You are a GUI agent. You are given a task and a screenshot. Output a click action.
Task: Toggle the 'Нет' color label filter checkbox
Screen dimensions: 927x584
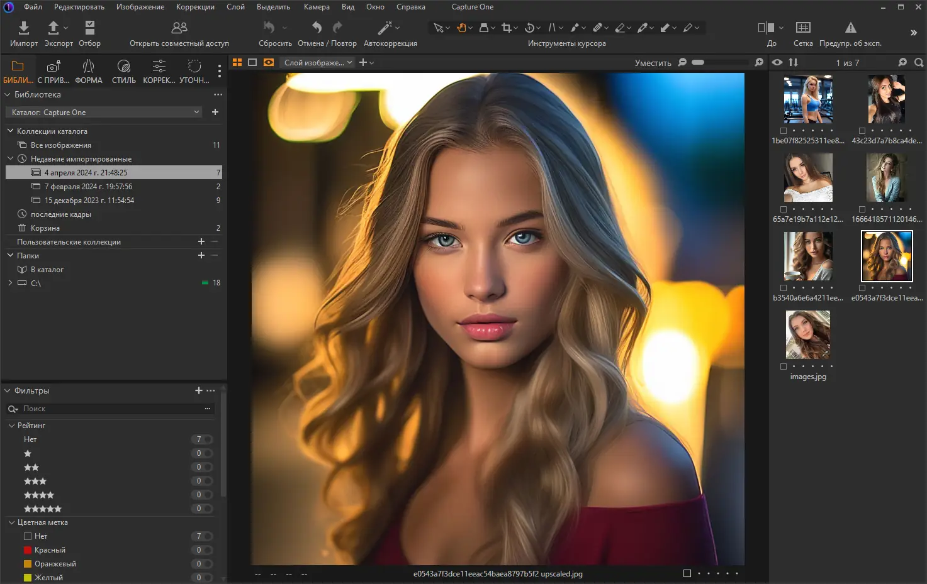pyautogui.click(x=28, y=536)
